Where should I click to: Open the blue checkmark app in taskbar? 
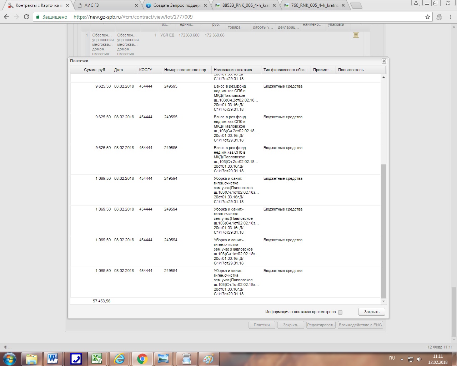point(76,358)
